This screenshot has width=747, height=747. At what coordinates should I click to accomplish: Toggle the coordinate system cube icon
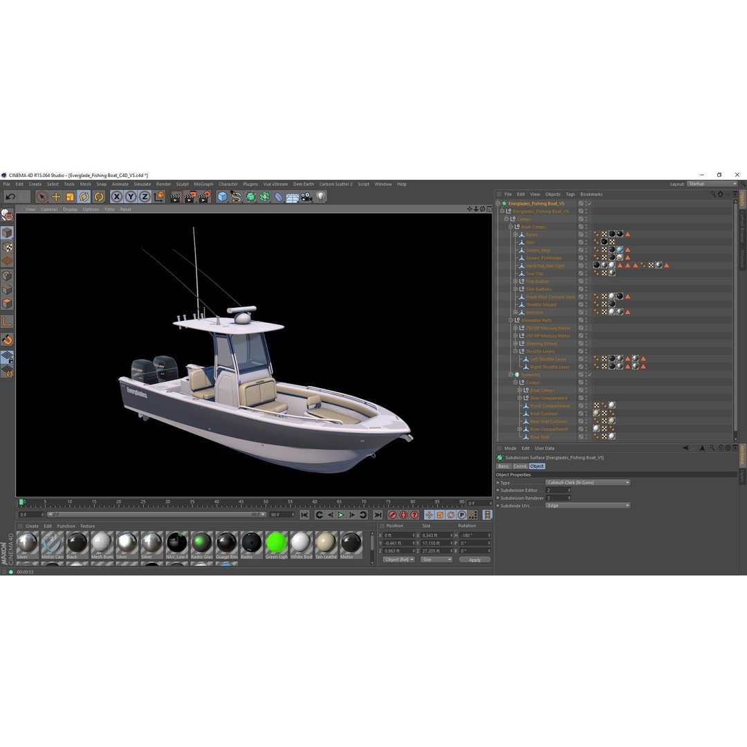coord(159,196)
